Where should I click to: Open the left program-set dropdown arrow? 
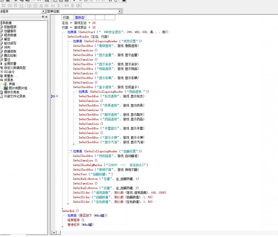click(44, 12)
